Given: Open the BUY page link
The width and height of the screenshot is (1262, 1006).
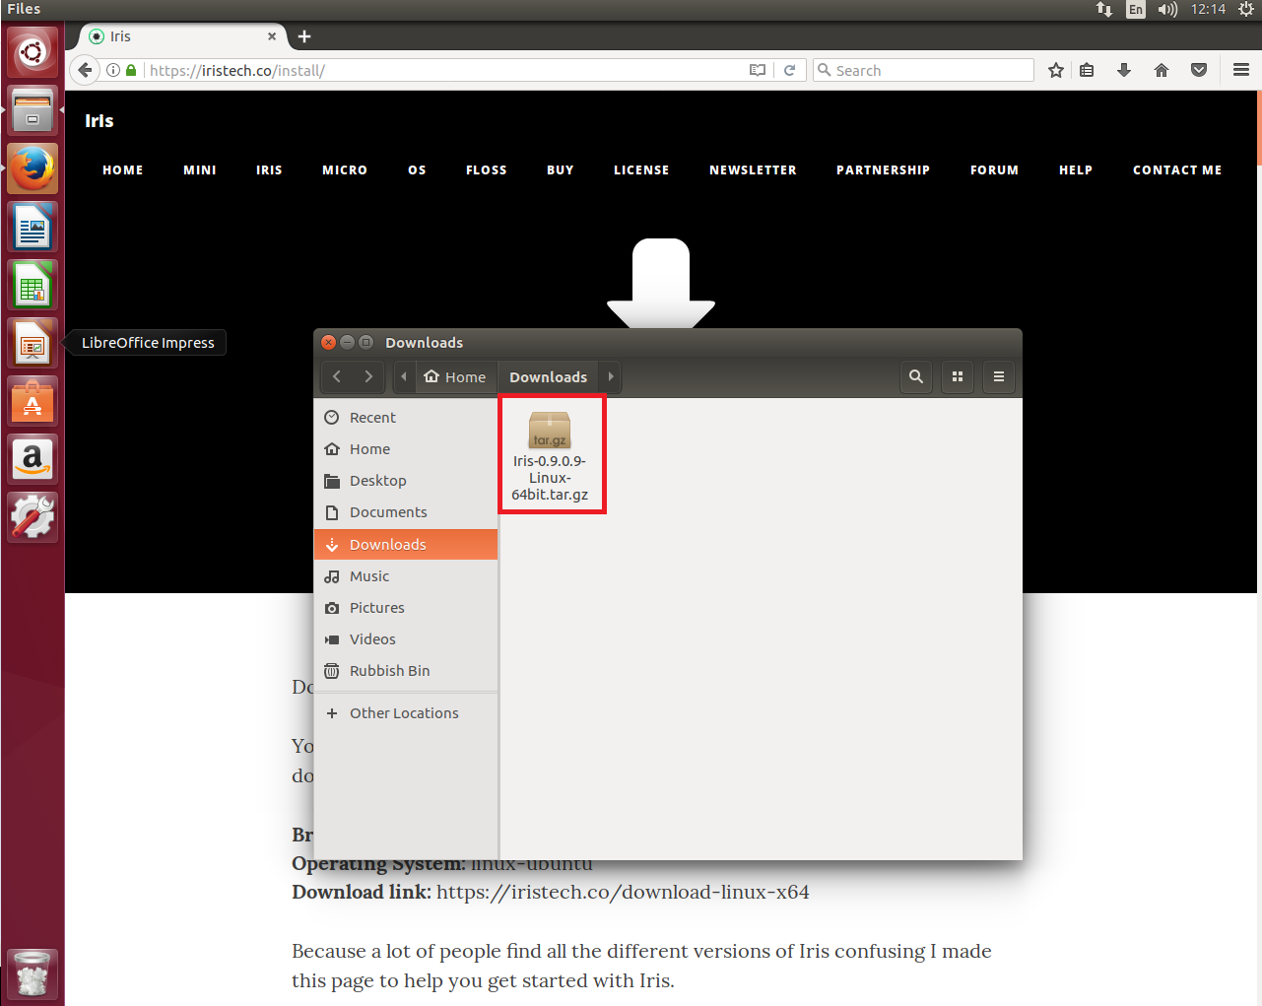Looking at the screenshot, I should (x=561, y=170).
